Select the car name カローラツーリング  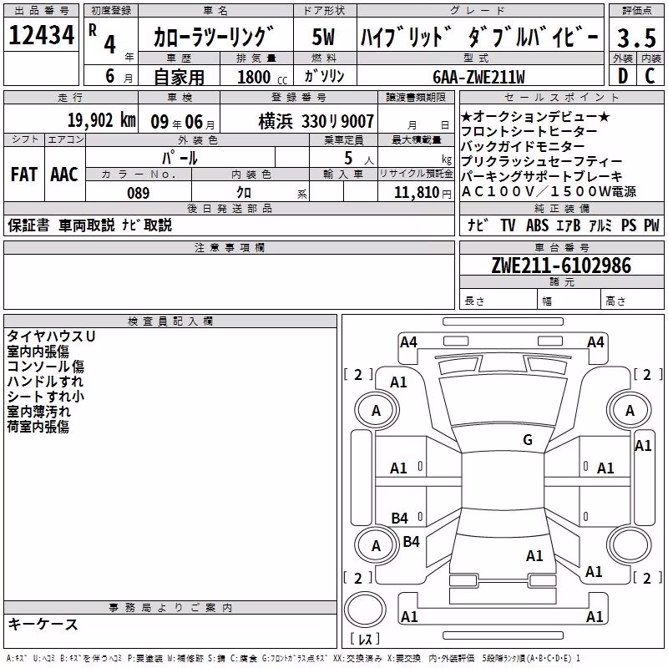[214, 37]
